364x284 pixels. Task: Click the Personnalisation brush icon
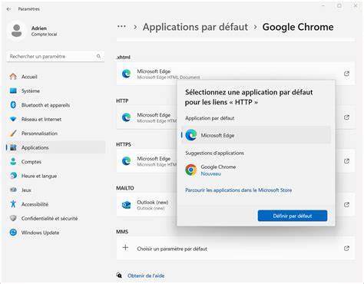pyautogui.click(x=13, y=134)
